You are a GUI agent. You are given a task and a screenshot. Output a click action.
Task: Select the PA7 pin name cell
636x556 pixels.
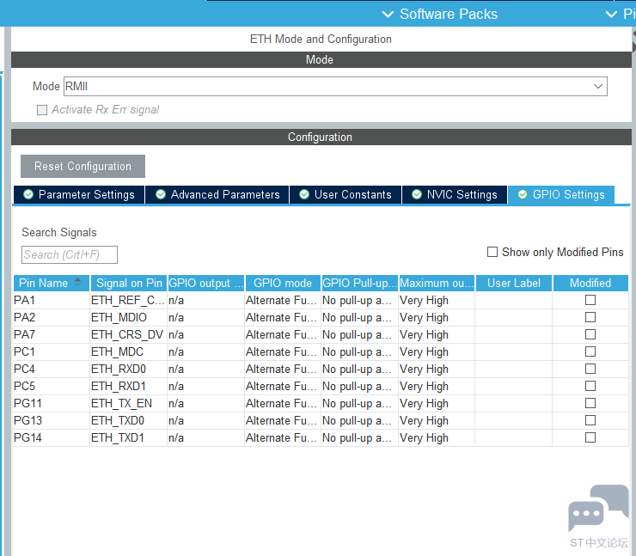(x=51, y=335)
